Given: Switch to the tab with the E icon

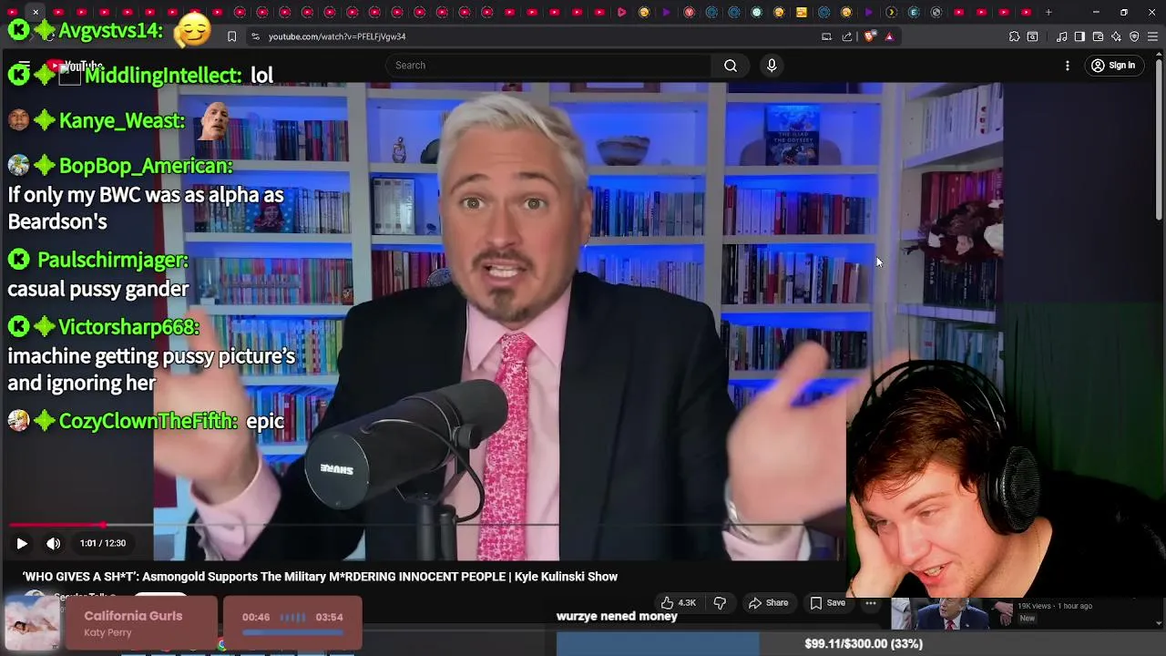Looking at the screenshot, I should 914,13.
